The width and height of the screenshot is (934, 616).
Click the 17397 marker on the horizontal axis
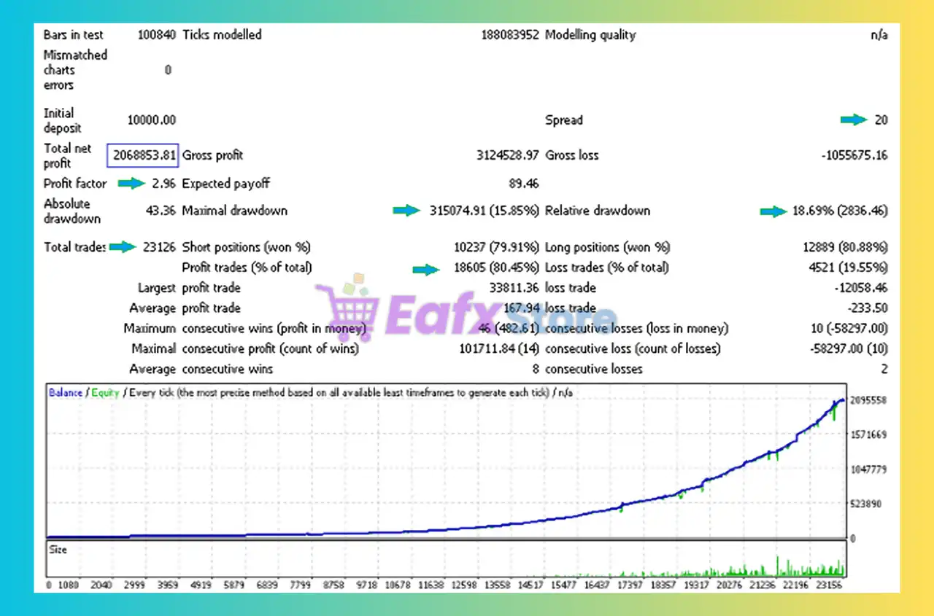629,585
